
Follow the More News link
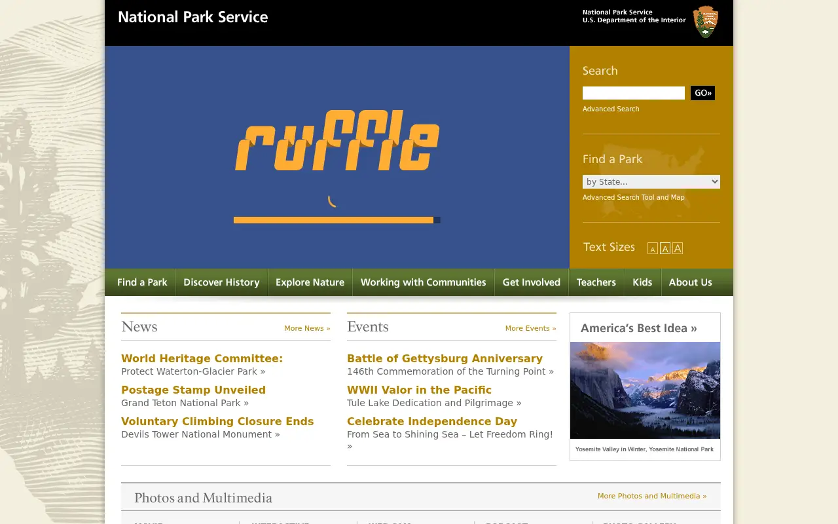tap(307, 328)
